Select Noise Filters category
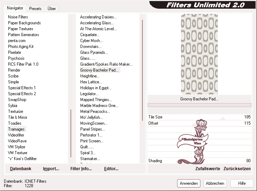 [18, 17]
